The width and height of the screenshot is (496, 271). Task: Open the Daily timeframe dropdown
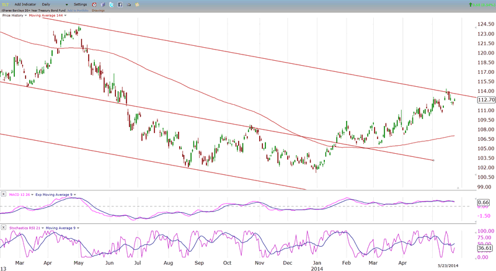click(x=55, y=4)
